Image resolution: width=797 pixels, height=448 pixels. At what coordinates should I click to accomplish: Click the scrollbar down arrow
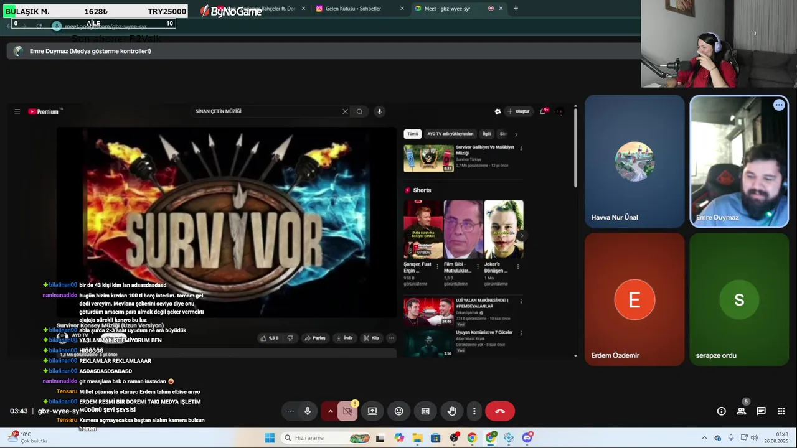tap(575, 356)
